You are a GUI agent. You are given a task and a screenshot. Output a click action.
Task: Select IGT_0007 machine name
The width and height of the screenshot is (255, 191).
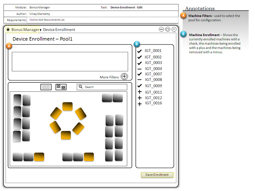tap(153, 74)
